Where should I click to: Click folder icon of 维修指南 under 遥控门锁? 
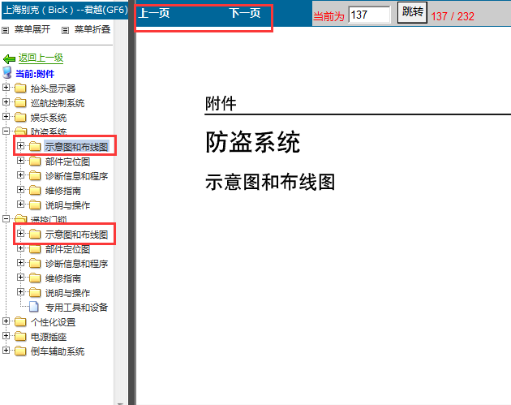[x=35, y=278]
